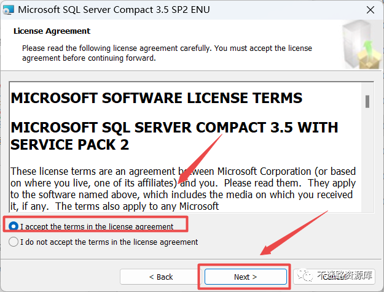Click the "These license terms are an agreement" line

[183, 171]
